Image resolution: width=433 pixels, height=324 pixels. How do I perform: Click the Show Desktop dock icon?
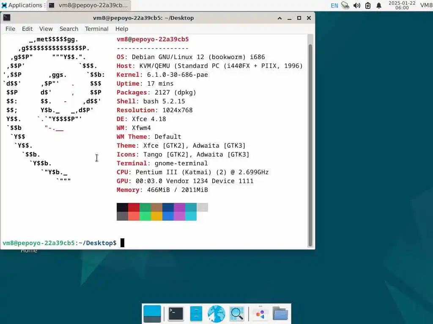[x=152, y=313]
